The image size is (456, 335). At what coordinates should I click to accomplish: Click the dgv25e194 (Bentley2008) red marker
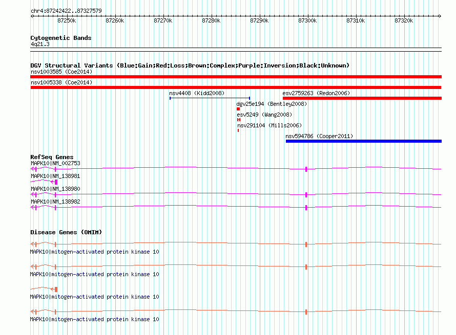[x=238, y=109]
